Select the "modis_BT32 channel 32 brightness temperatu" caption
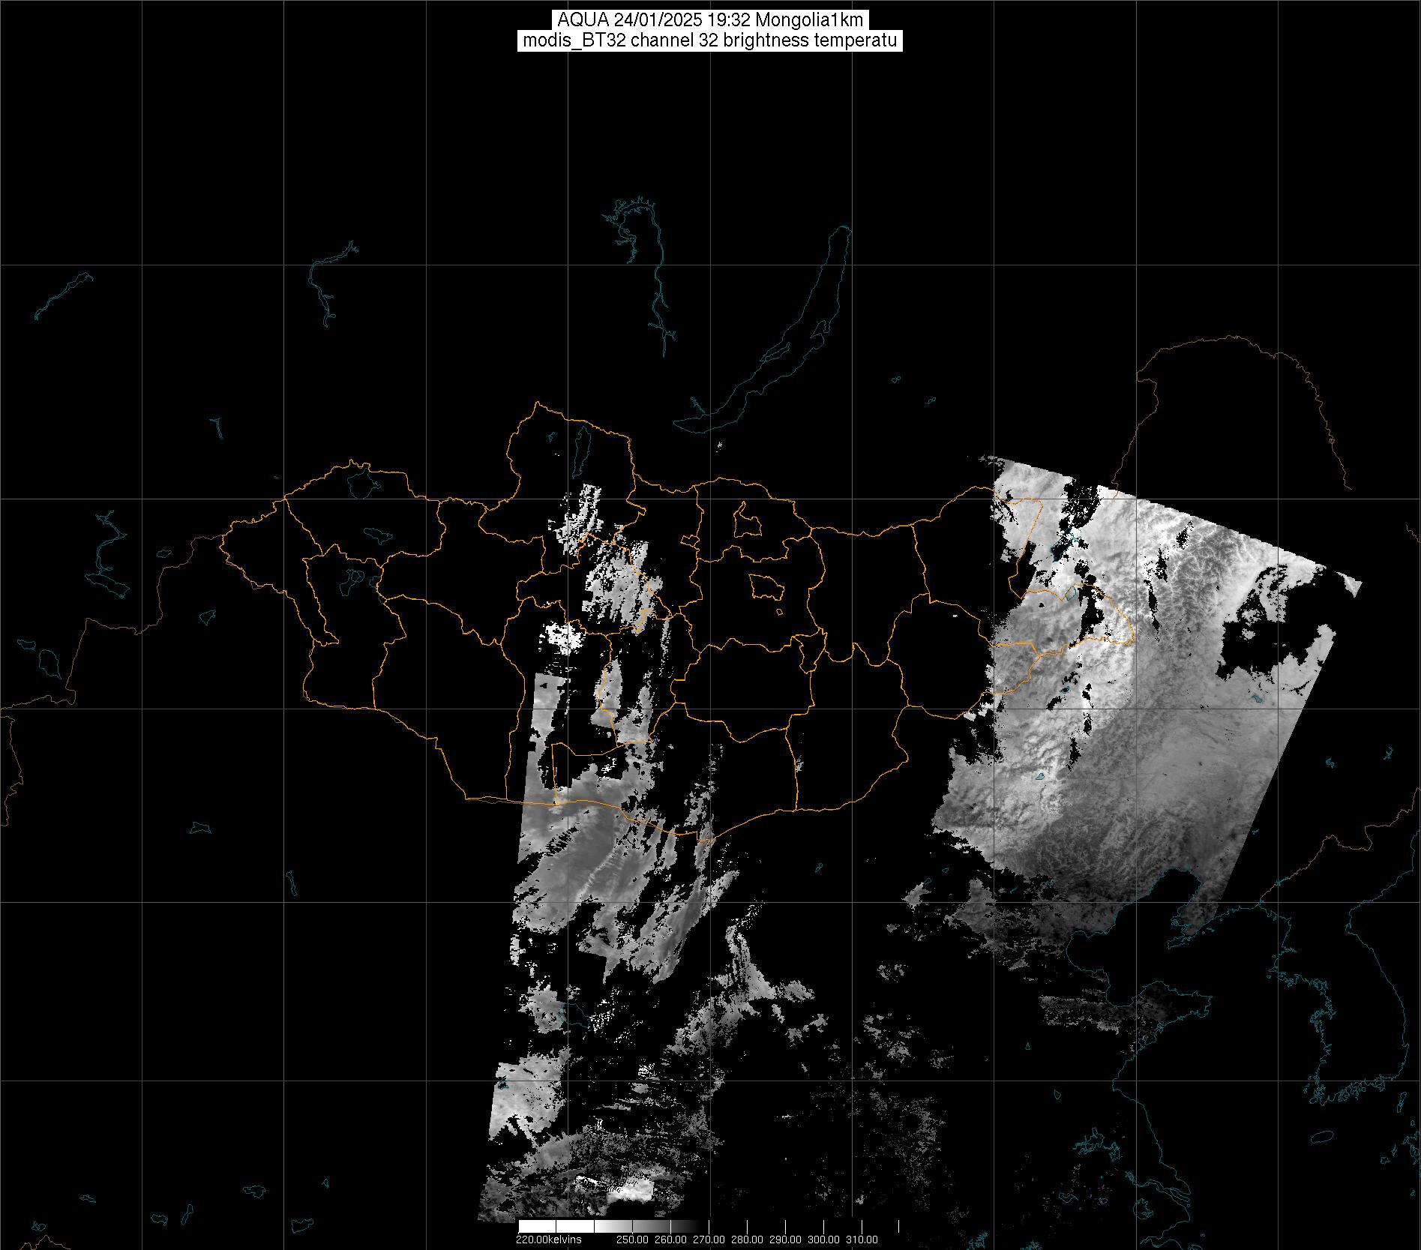Viewport: 1421px width, 1250px height. click(710, 40)
